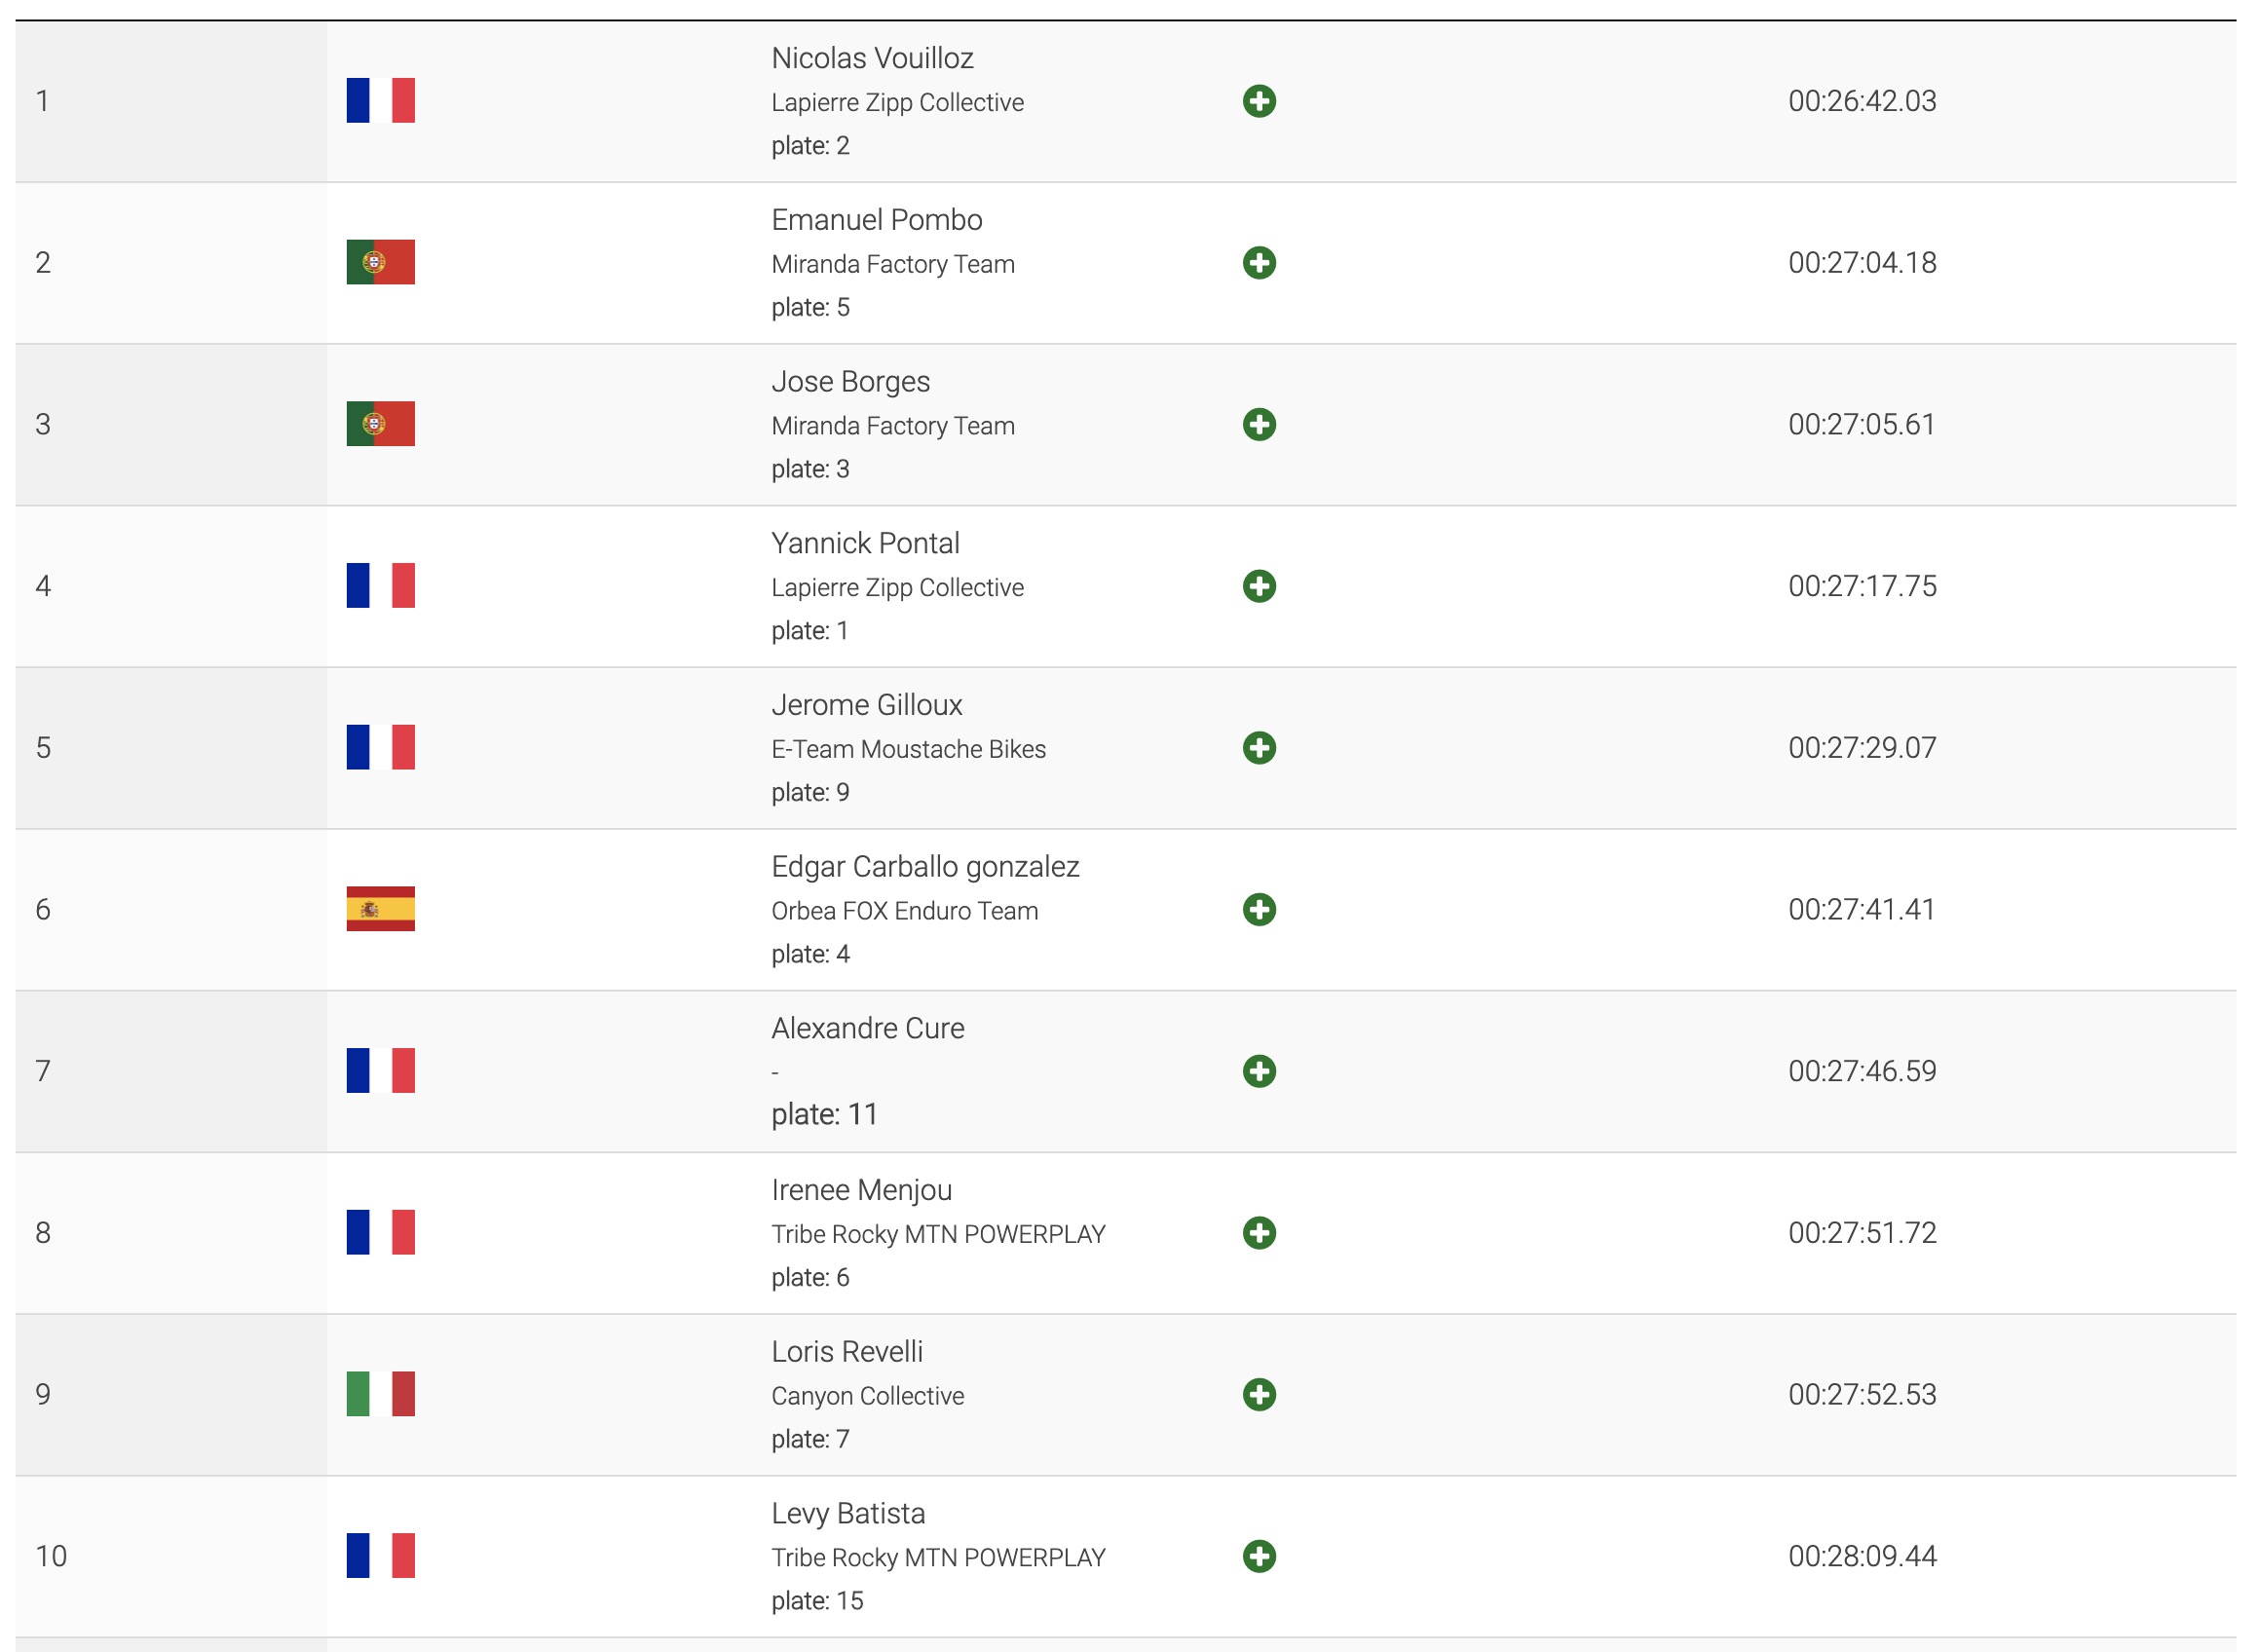Click the plus icon next to Irenee Menjou

(1259, 1233)
